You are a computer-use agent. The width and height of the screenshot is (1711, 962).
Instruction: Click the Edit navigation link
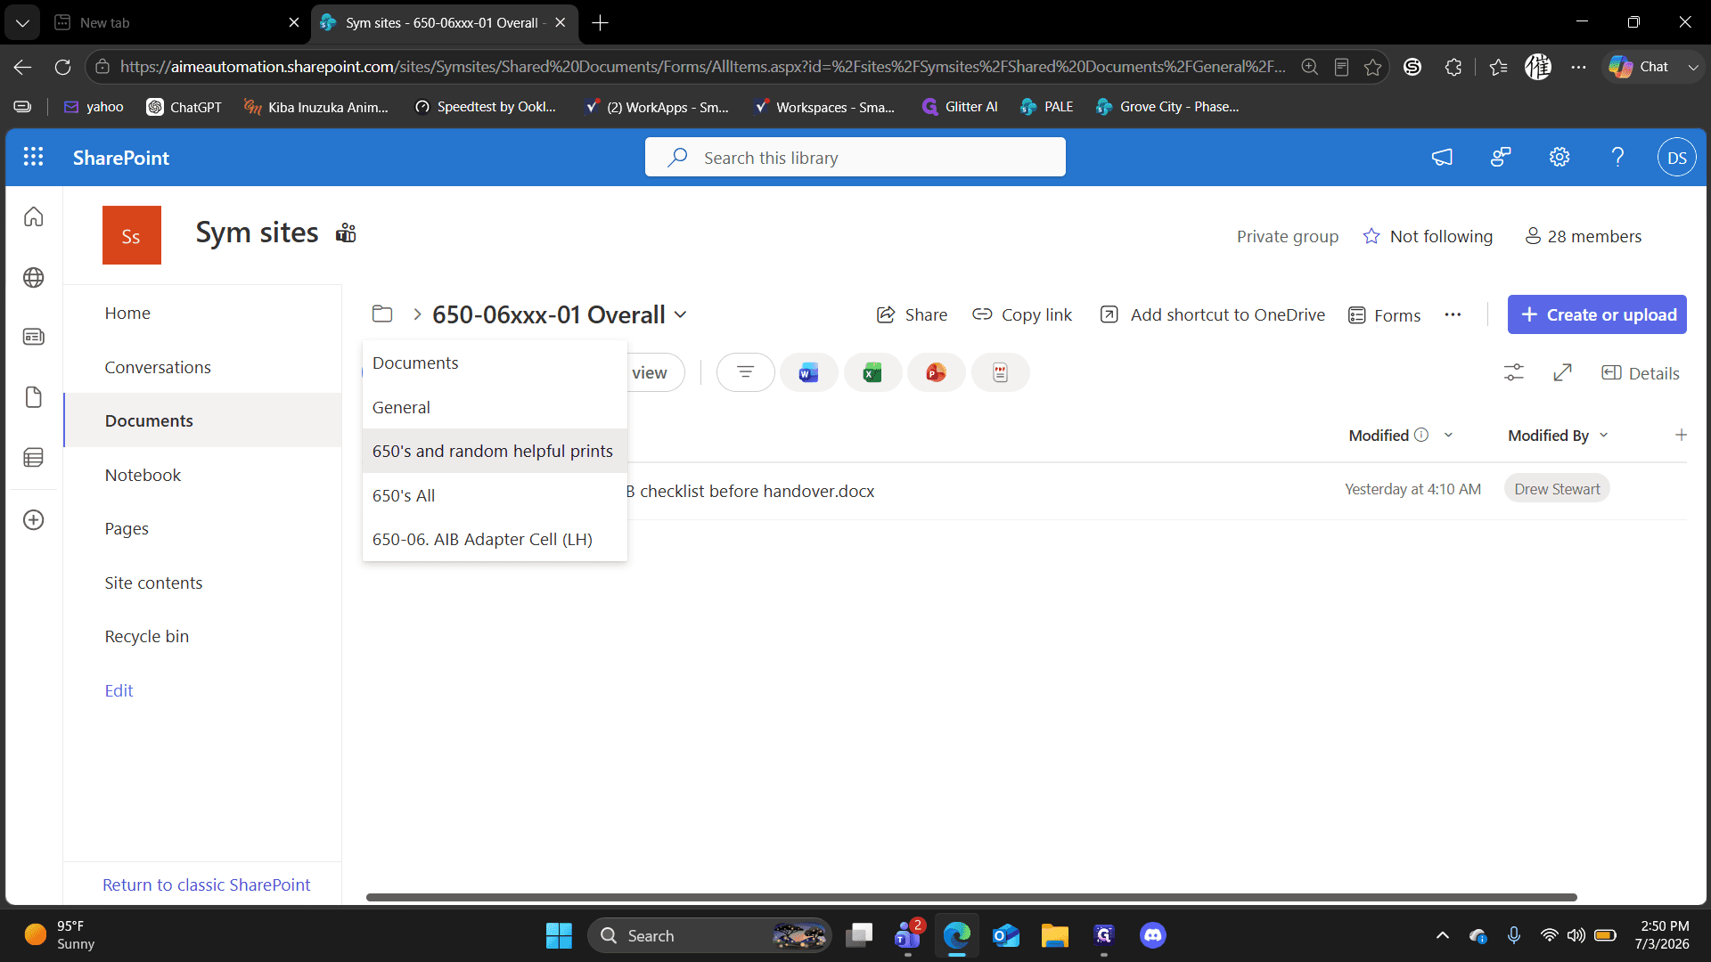coord(119,690)
